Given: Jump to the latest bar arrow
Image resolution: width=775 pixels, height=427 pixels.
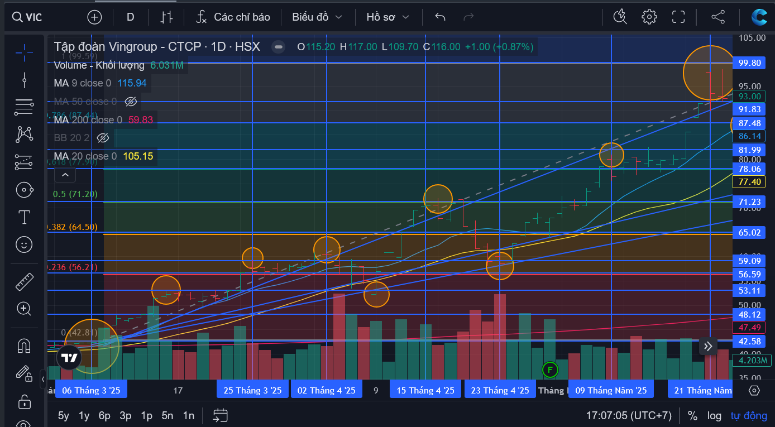Looking at the screenshot, I should [x=708, y=346].
